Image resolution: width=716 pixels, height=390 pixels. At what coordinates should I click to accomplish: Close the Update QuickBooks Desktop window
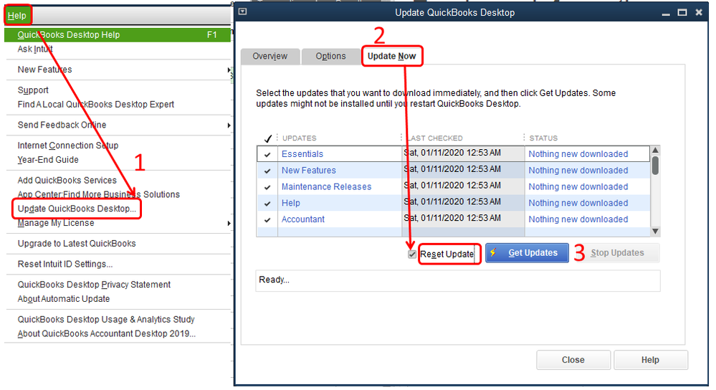[x=699, y=12]
